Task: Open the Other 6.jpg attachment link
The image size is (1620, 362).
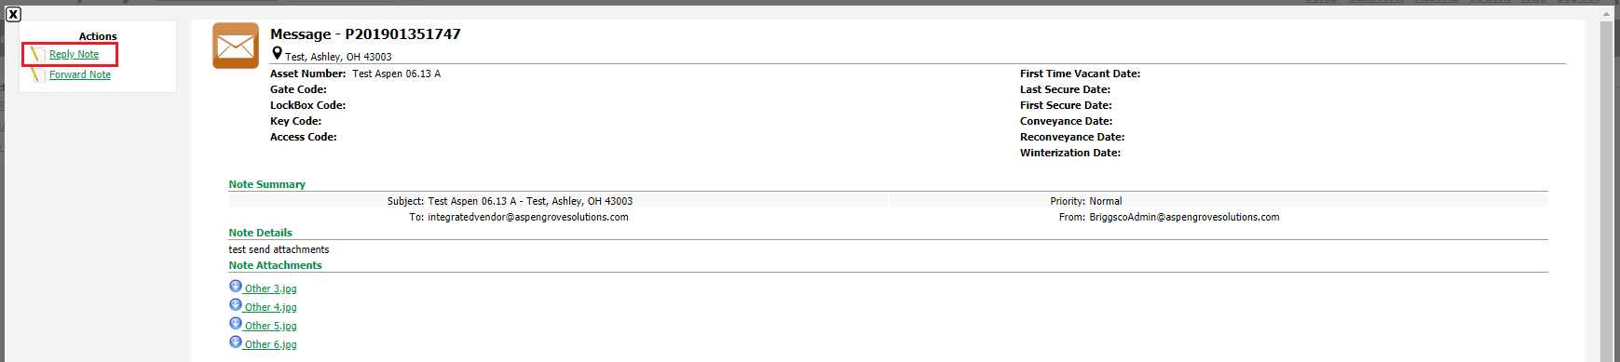Action: [270, 345]
